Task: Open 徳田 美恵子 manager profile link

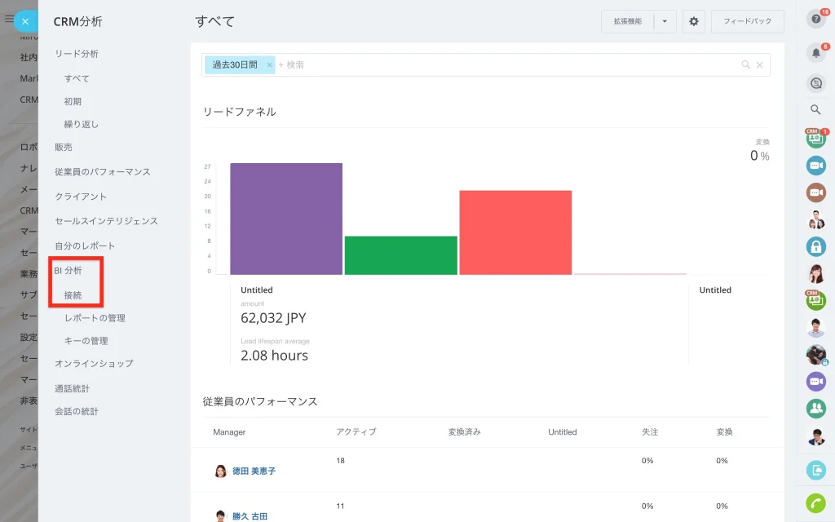Action: [254, 471]
